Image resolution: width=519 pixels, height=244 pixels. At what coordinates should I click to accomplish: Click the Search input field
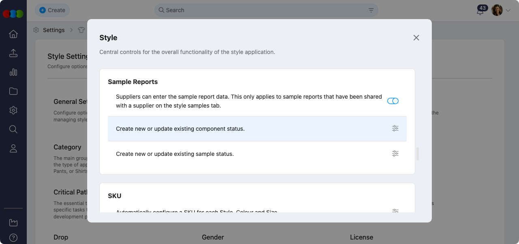(264, 10)
